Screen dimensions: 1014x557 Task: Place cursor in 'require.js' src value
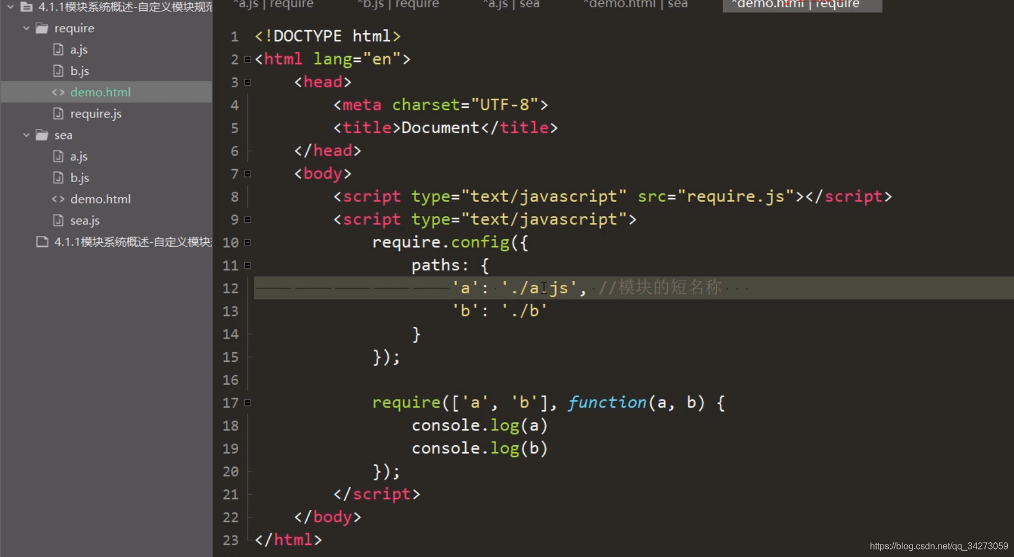736,196
